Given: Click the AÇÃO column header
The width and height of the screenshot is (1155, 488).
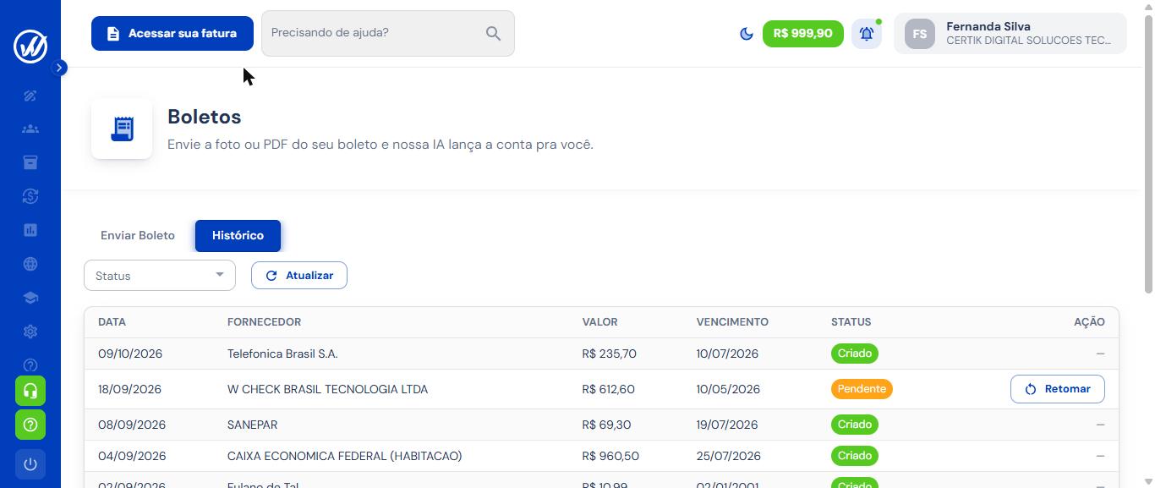Looking at the screenshot, I should [x=1089, y=322].
